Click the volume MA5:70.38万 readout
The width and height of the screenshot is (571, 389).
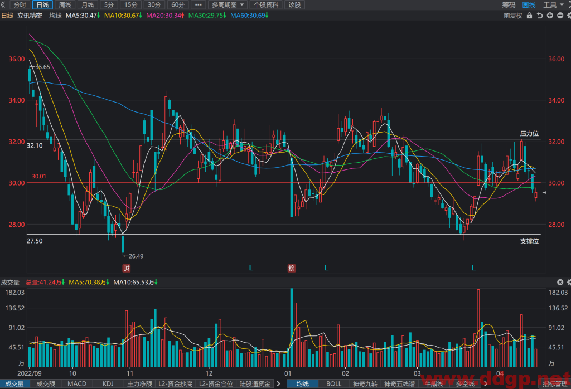tap(89, 283)
